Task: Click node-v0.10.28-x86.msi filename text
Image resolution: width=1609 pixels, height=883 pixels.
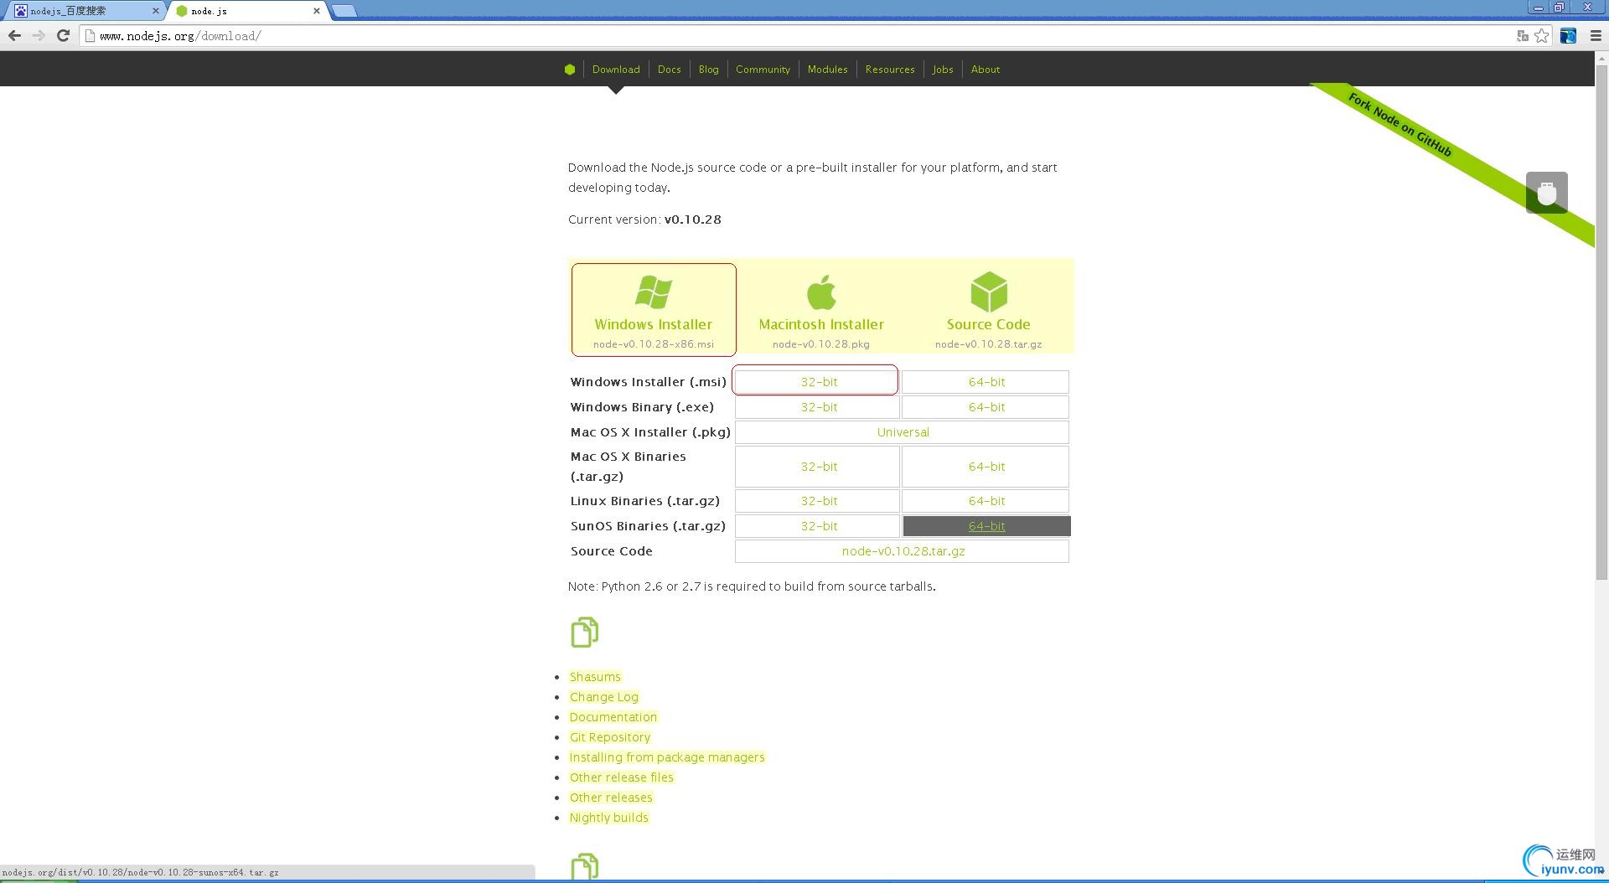Action: (654, 344)
